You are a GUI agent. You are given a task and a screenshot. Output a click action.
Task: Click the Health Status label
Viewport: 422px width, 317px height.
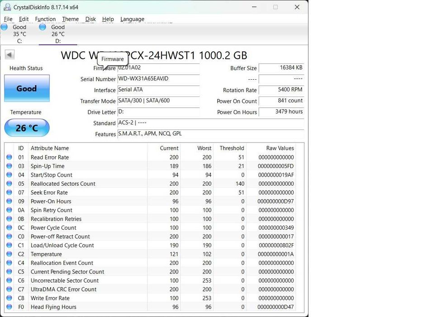[x=26, y=68]
